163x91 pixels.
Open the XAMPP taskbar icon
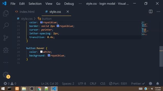17,89
